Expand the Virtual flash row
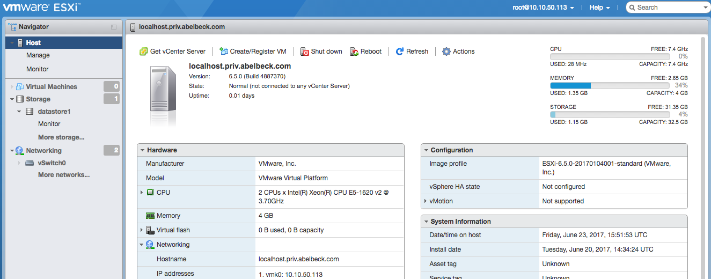 pos(142,230)
